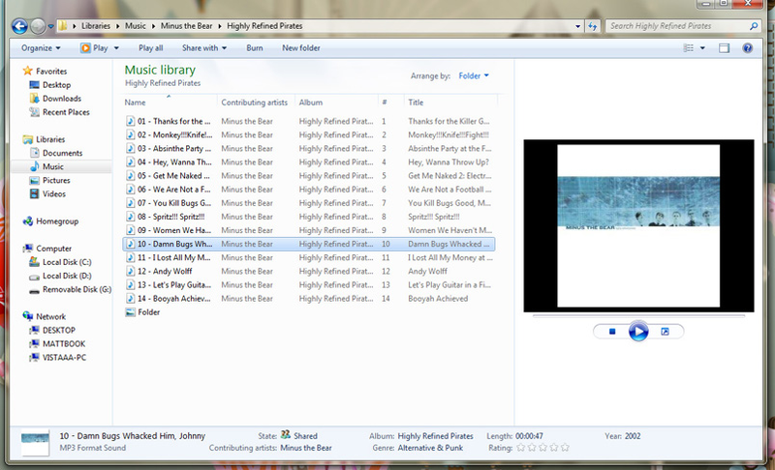The height and width of the screenshot is (470, 775).
Task: Expand the Play dropdown arrow
Action: point(116,47)
